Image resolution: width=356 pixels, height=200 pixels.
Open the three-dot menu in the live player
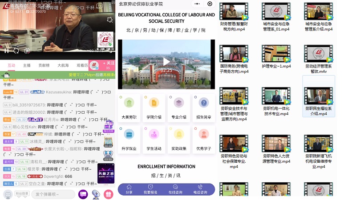click(x=110, y=6)
